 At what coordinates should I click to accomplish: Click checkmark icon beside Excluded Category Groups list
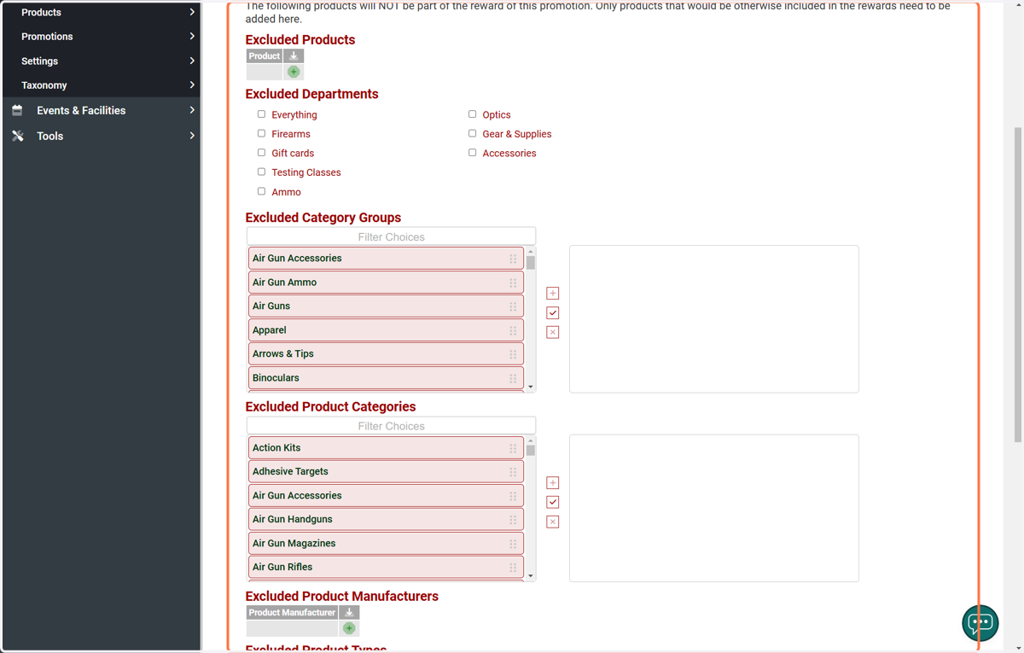point(553,312)
